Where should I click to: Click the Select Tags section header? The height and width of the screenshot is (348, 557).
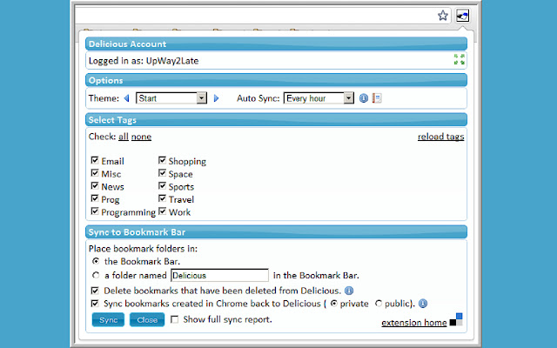[x=277, y=120]
